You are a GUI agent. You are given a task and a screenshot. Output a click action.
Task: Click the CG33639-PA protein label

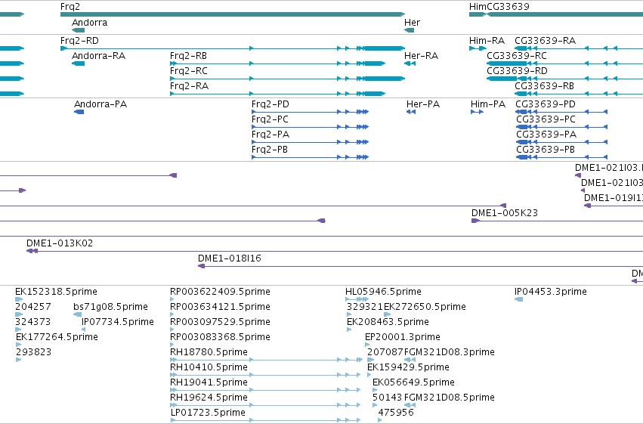pos(546,135)
